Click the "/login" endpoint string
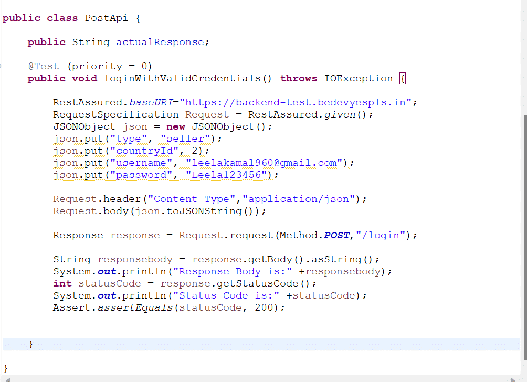The height and width of the screenshot is (382, 527). click(381, 235)
